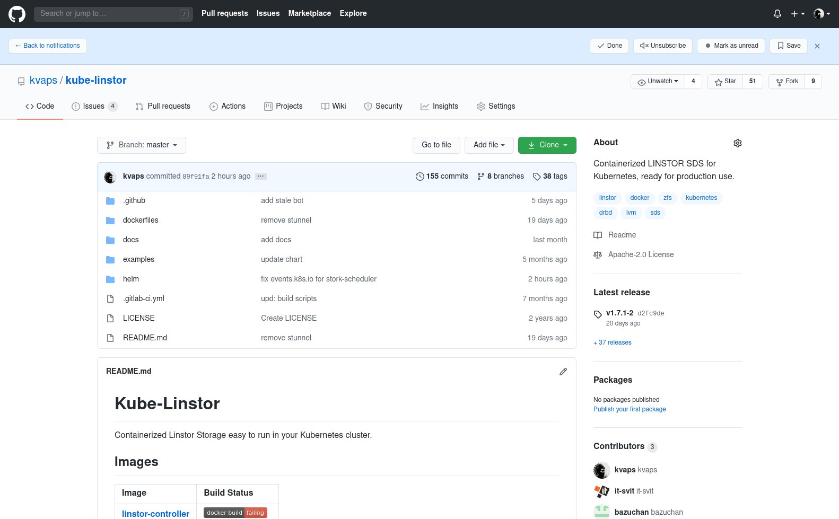Click the docker build failing badge
This screenshot has width=839, height=519.
click(235, 513)
